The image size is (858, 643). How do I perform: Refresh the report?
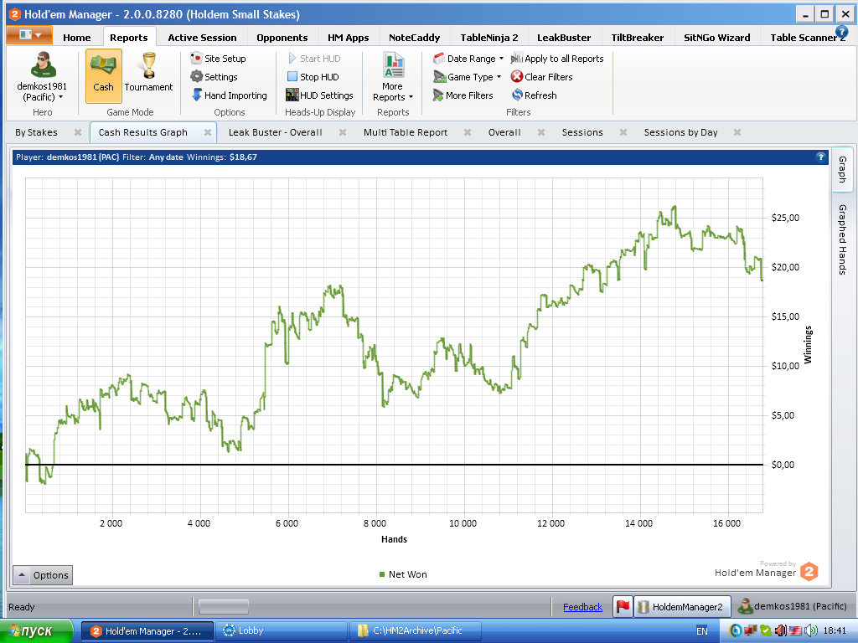pyautogui.click(x=534, y=95)
